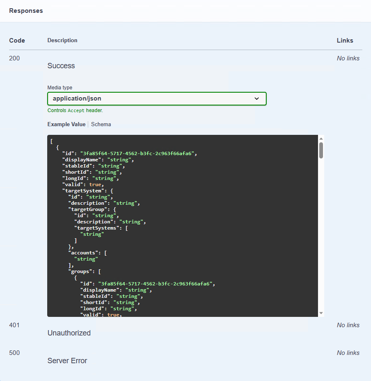Click the chevron arrow in media type select
This screenshot has width=371, height=381.
click(257, 98)
